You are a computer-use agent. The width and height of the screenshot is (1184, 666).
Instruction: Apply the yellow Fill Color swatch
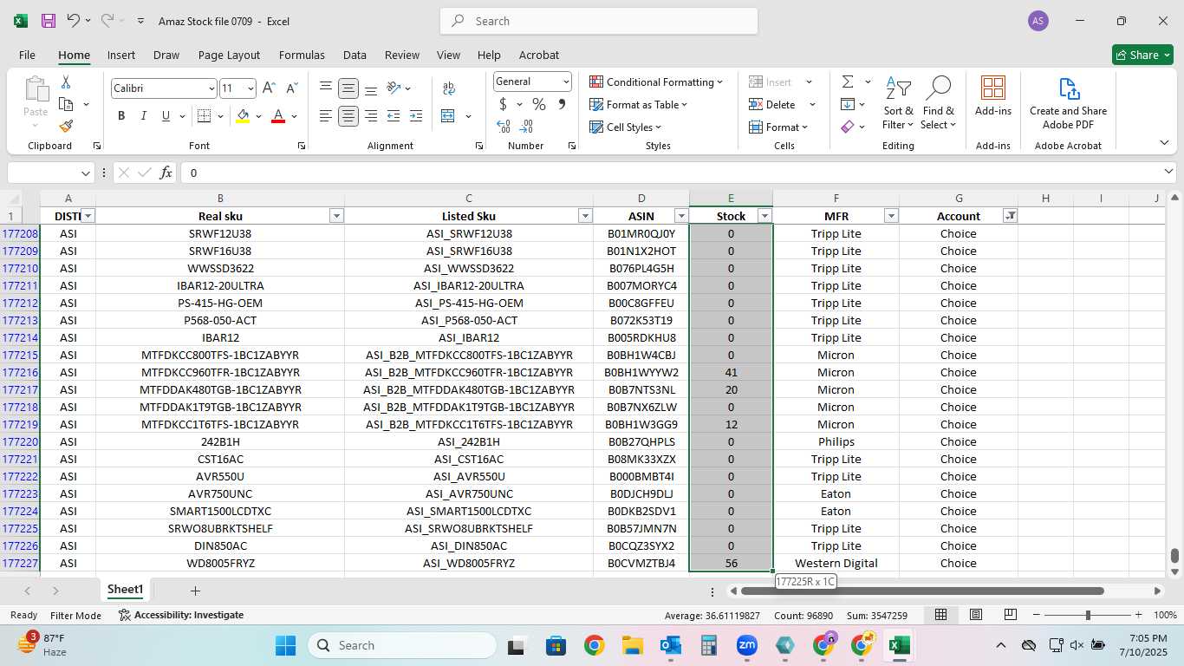point(243,116)
